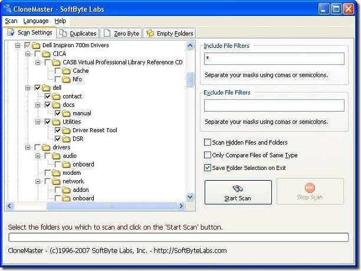Click the CICA folder icon

coord(46,54)
